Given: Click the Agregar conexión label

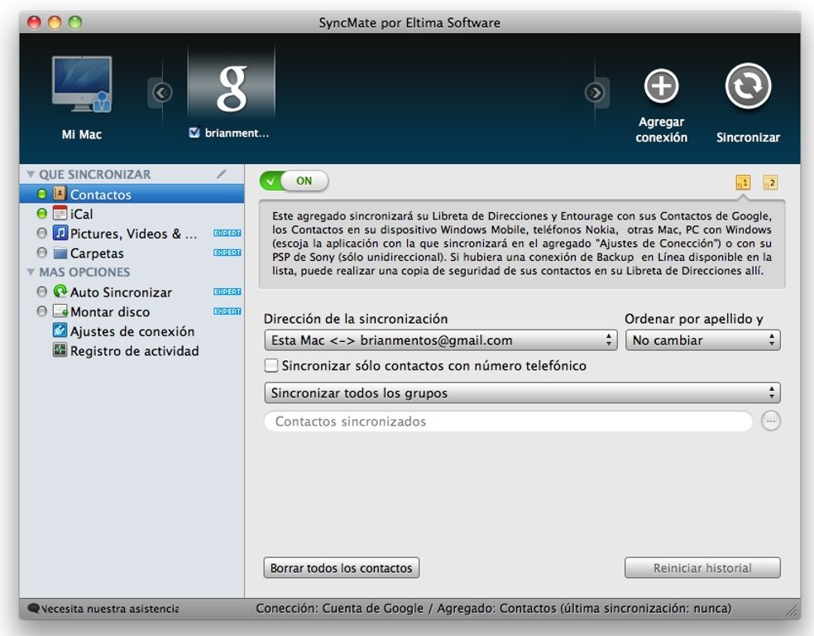Looking at the screenshot, I should [662, 129].
